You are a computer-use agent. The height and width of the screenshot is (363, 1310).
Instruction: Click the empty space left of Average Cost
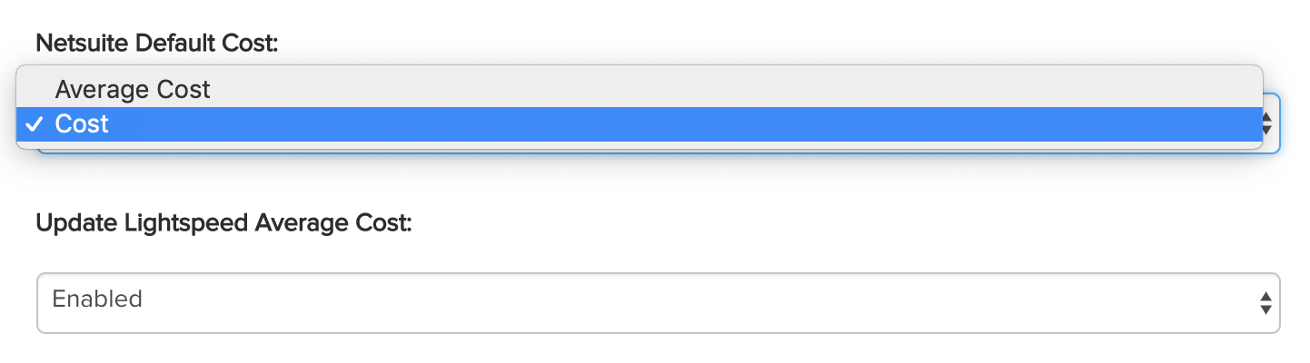[x=35, y=90]
